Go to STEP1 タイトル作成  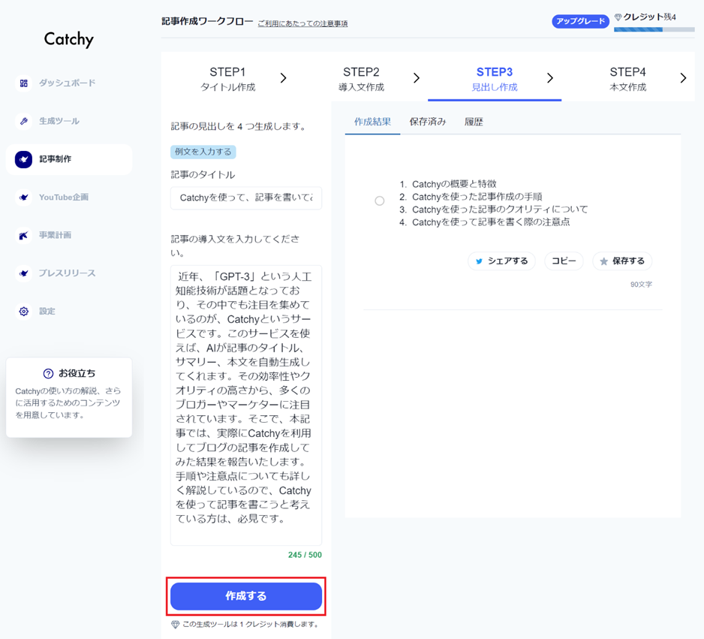click(x=227, y=79)
